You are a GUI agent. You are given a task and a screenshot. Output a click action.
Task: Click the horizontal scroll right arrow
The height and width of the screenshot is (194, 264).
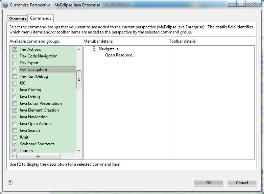[73, 156]
